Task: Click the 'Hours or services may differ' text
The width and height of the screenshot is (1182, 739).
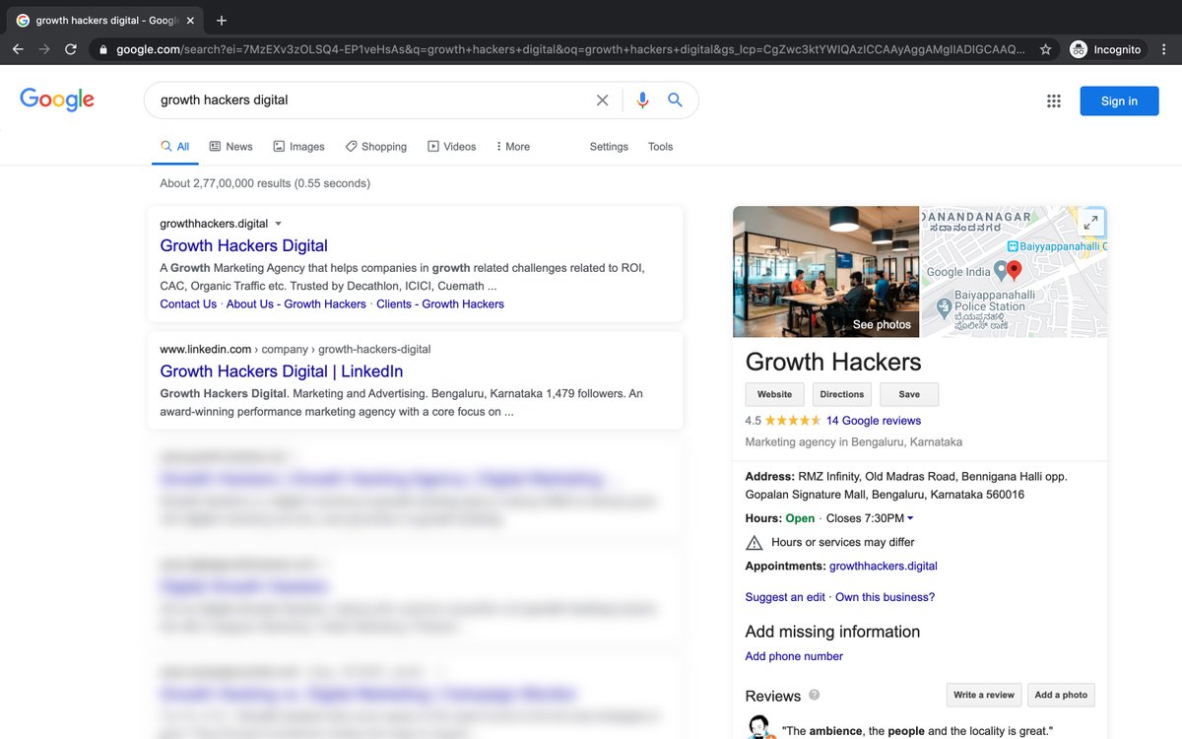Action: point(843,542)
